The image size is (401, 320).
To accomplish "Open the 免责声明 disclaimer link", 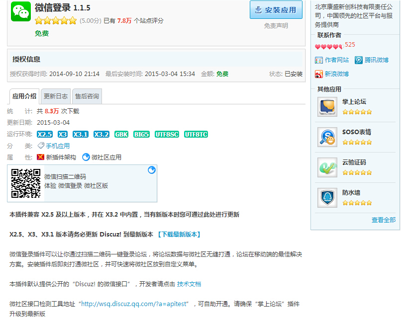I will [276, 26].
